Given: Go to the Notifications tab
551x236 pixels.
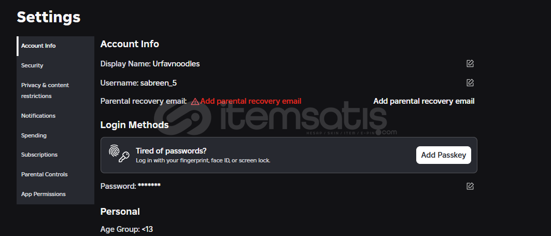Looking at the screenshot, I should [x=55, y=116].
